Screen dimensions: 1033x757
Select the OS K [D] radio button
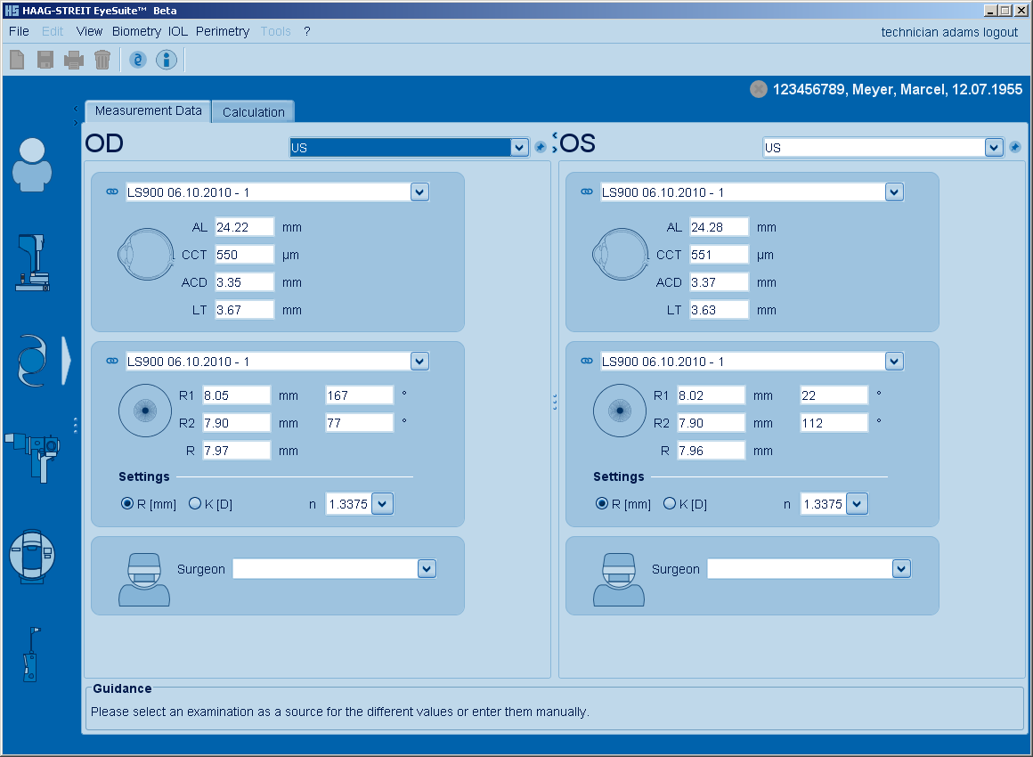pos(670,504)
